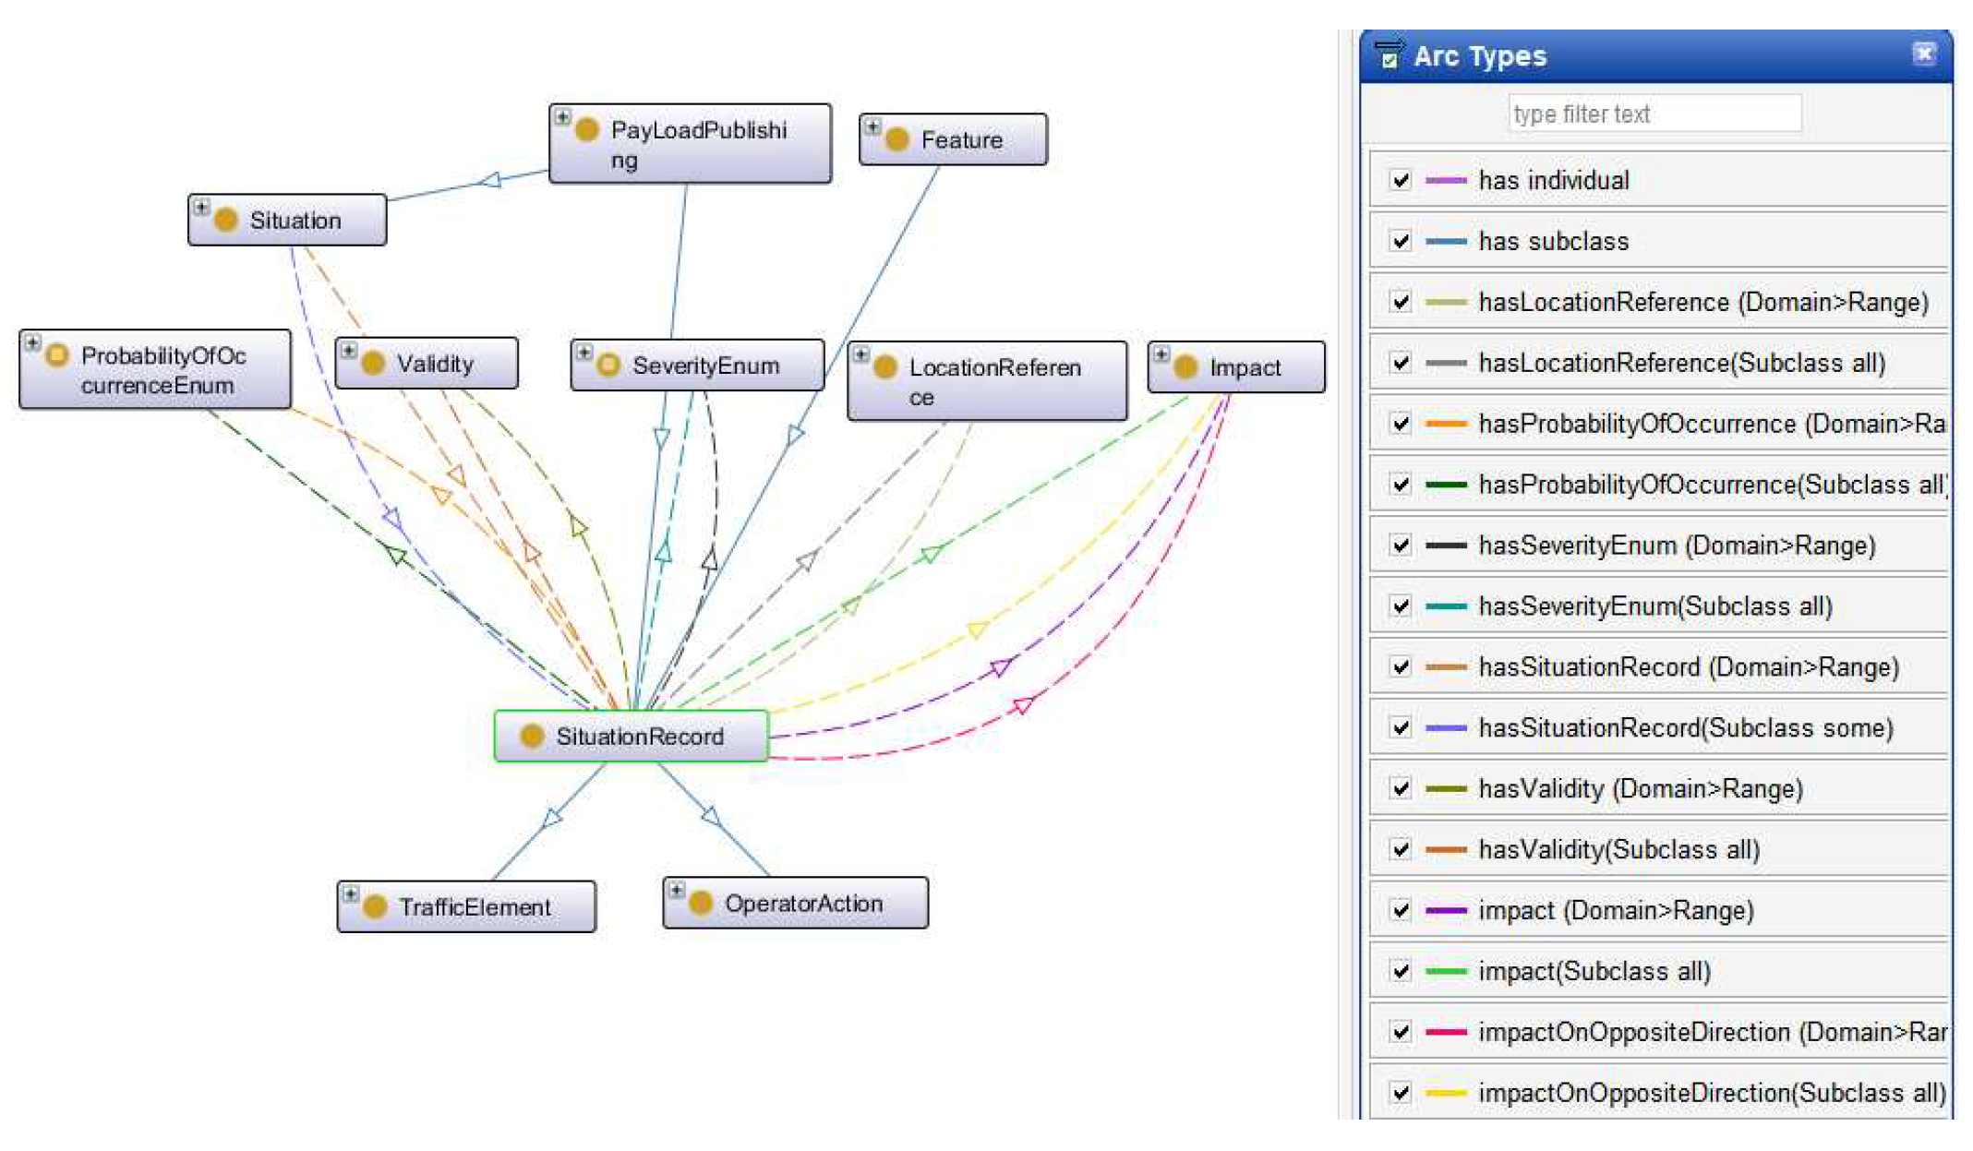This screenshot has width=1973, height=1151.
Task: Expand the PayLoadPublishing node
Action: (x=562, y=116)
